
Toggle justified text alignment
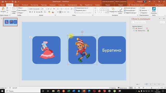click(65, 12)
